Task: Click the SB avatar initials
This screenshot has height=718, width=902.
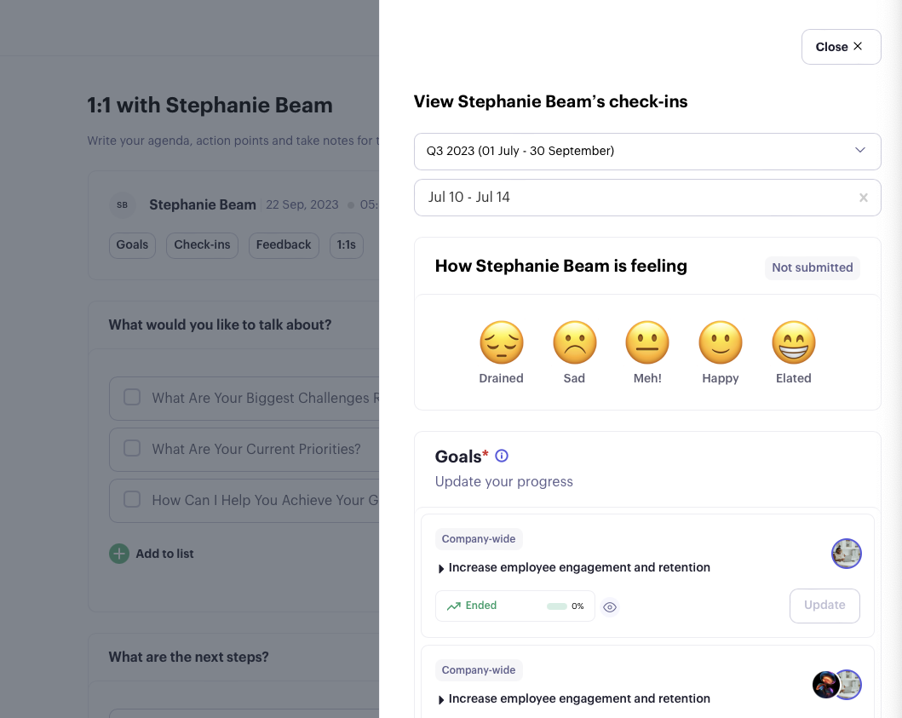Action: 122,204
